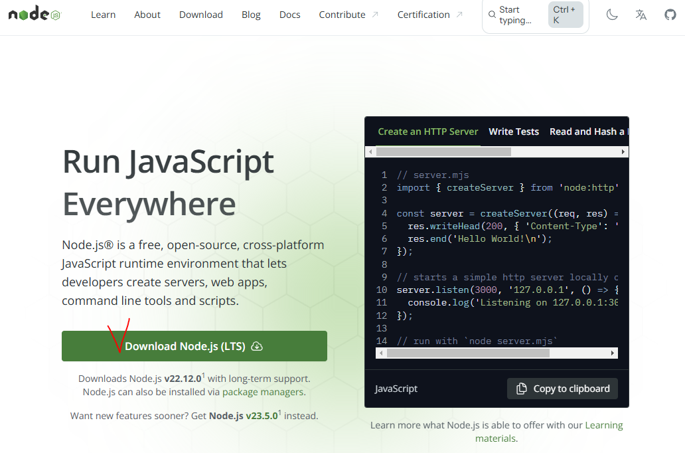
Task: Open the Docs menu item
Action: [x=289, y=15]
